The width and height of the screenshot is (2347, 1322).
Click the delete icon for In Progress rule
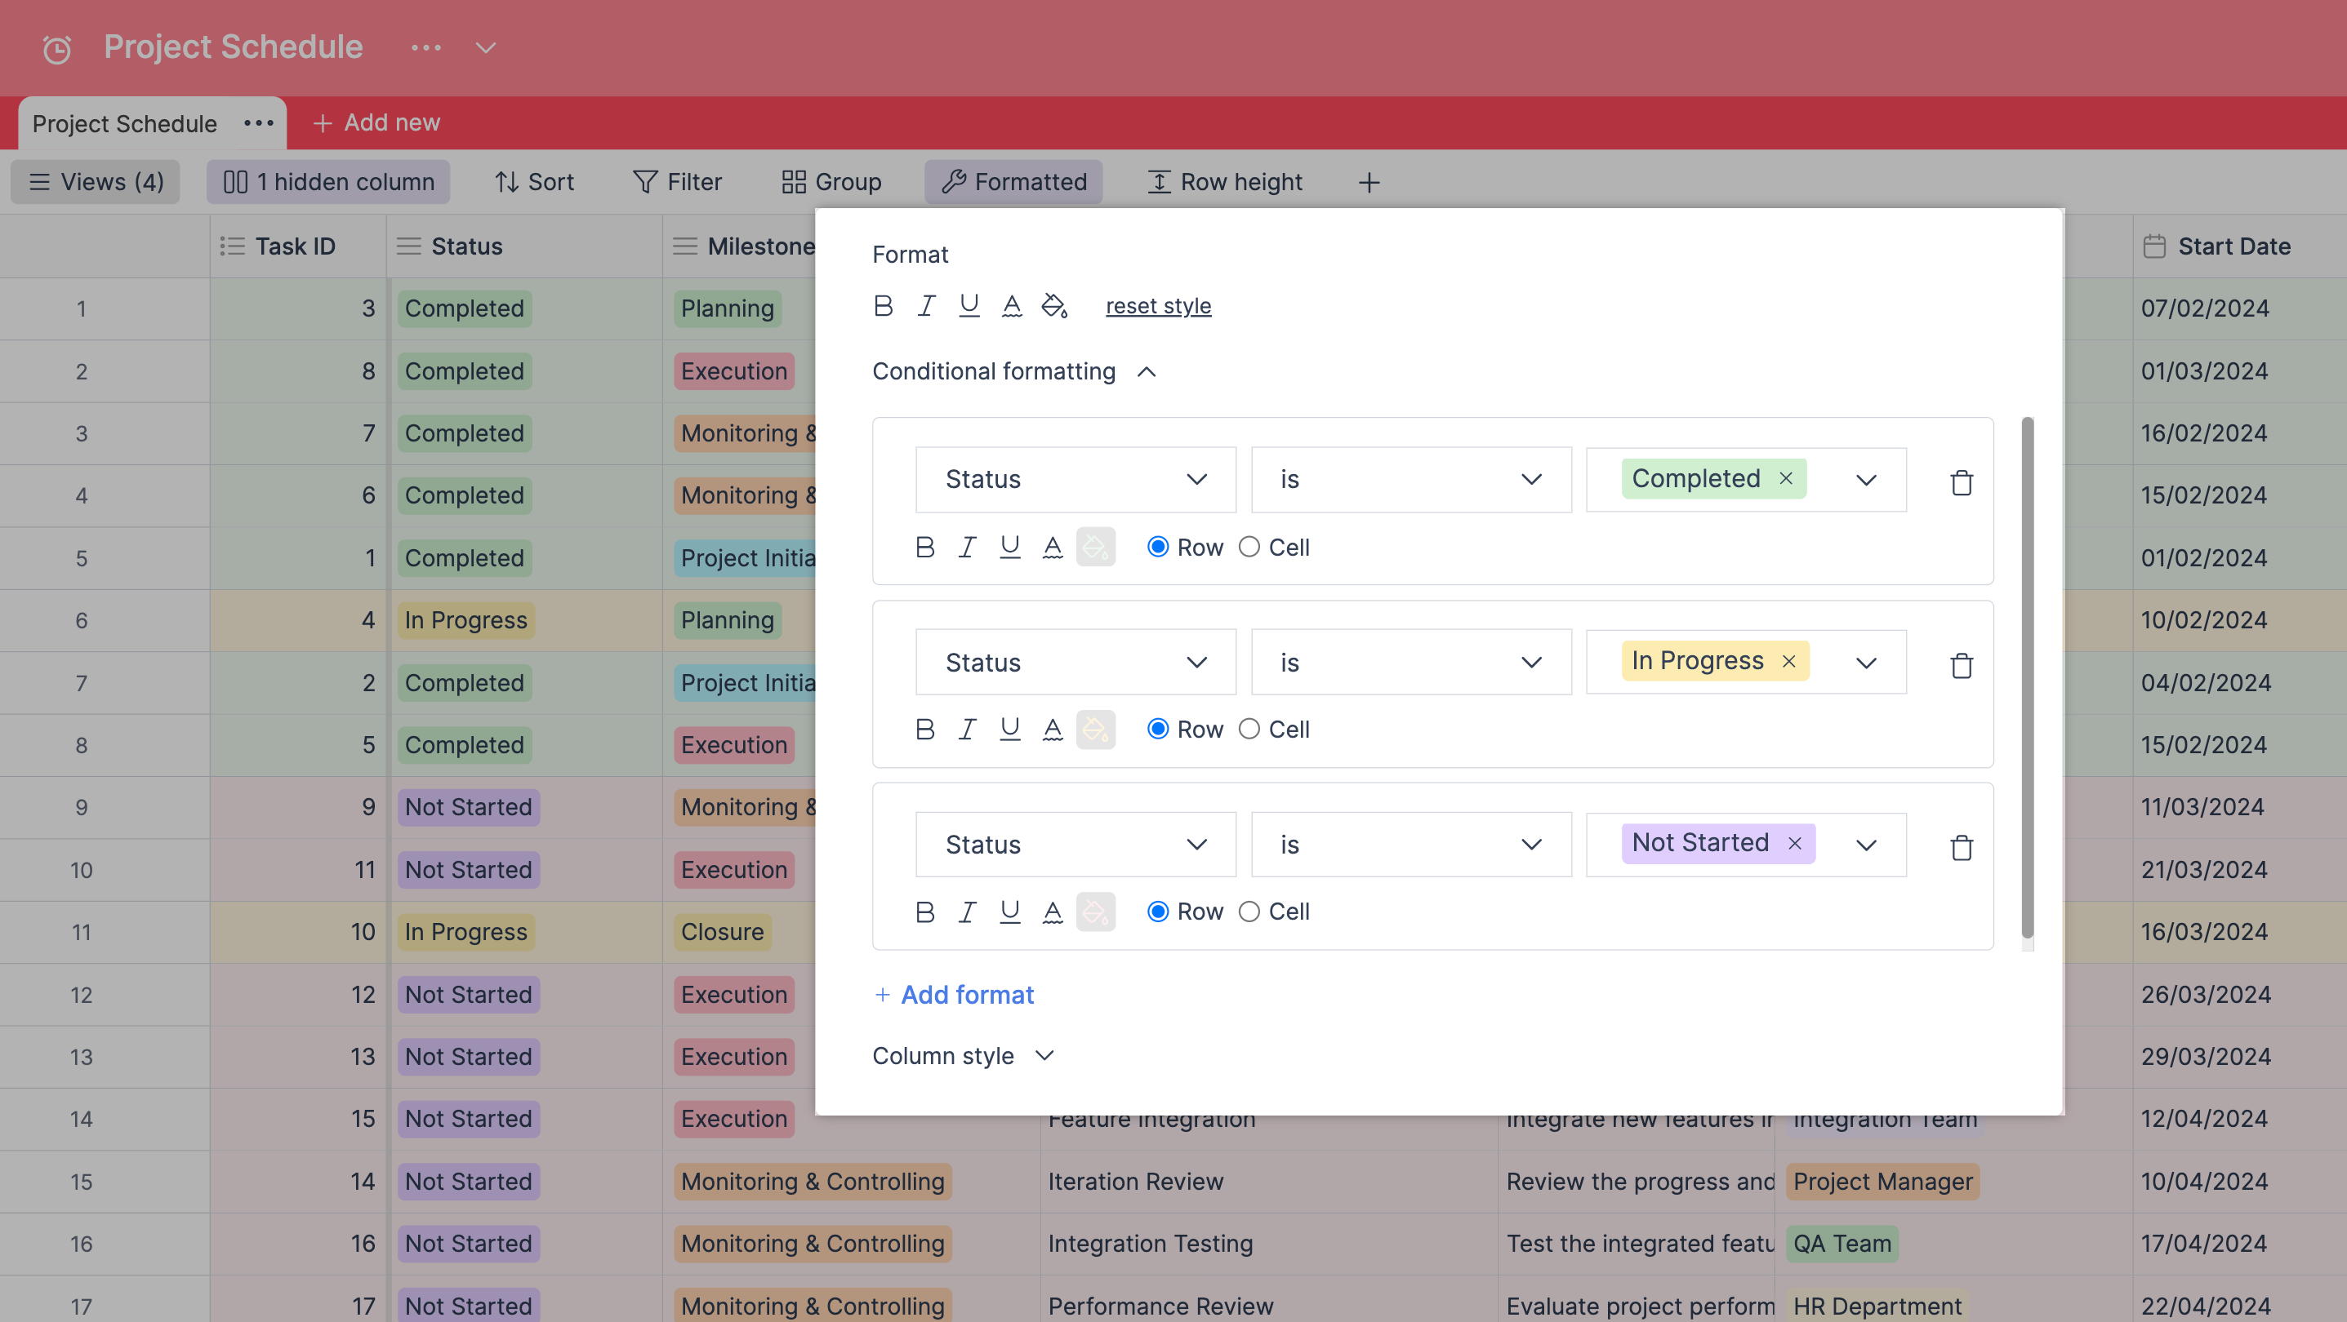[1963, 663]
